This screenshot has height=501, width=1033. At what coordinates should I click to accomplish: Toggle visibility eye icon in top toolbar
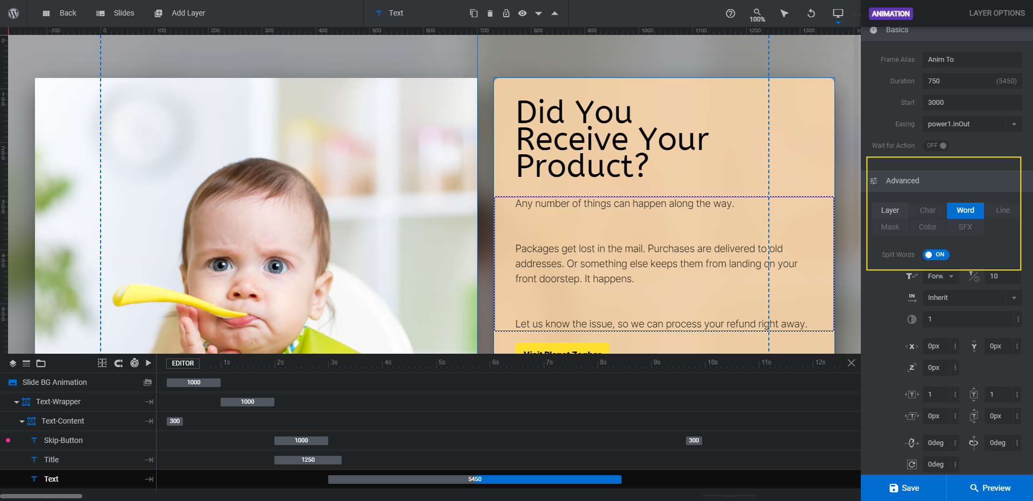(x=522, y=13)
